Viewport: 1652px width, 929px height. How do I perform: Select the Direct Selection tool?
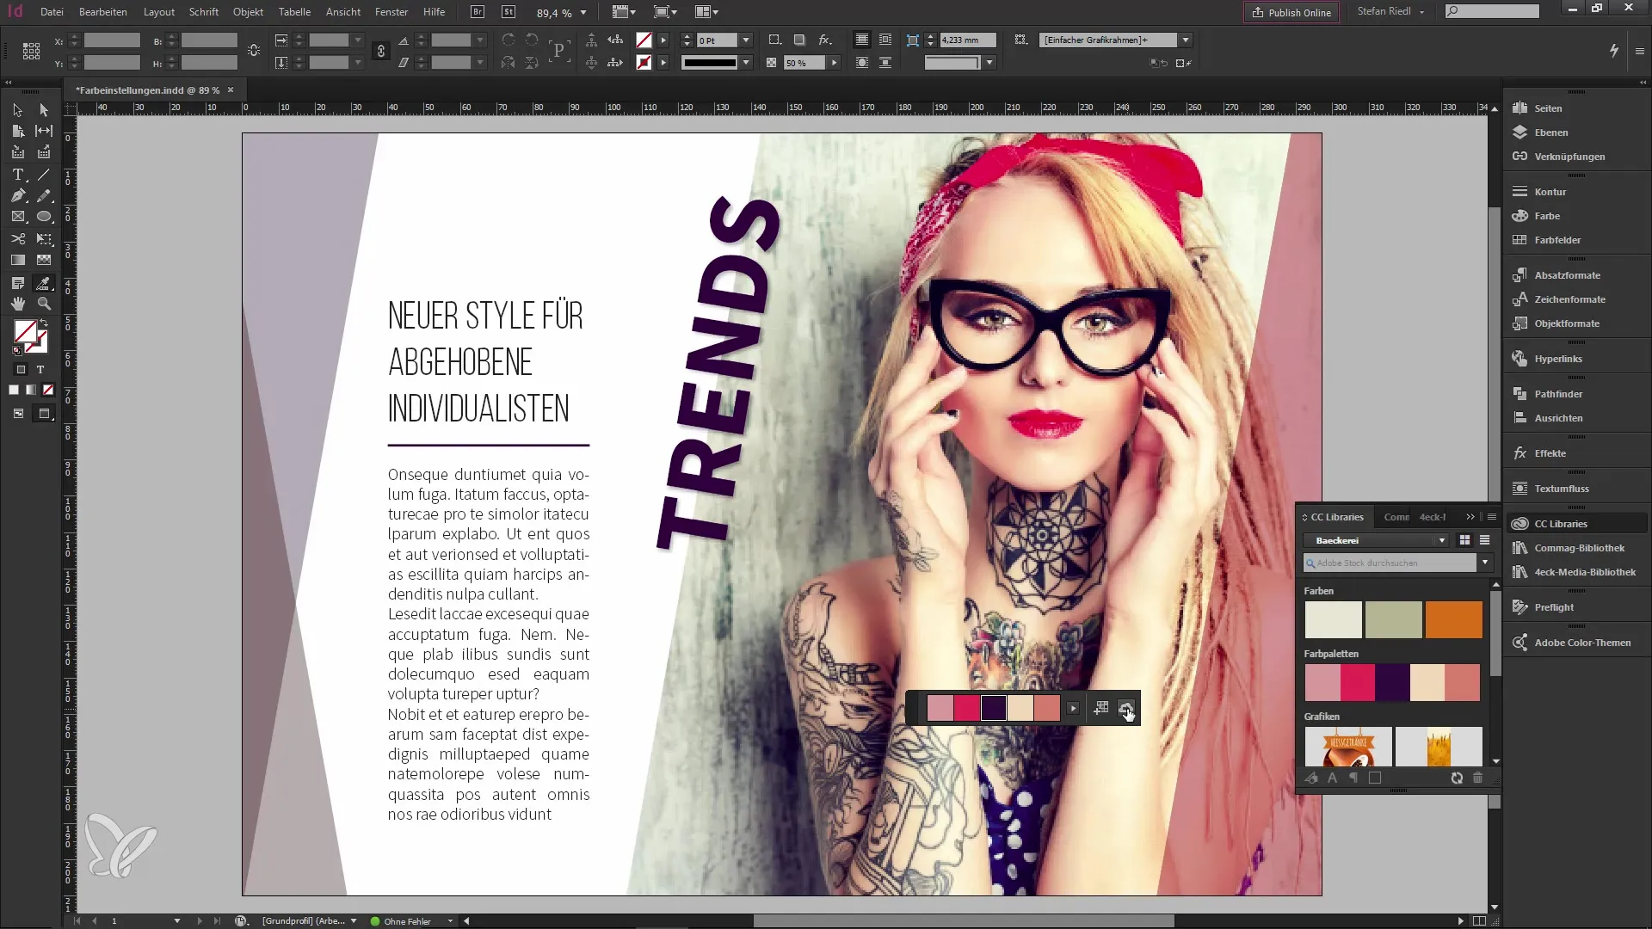click(44, 110)
